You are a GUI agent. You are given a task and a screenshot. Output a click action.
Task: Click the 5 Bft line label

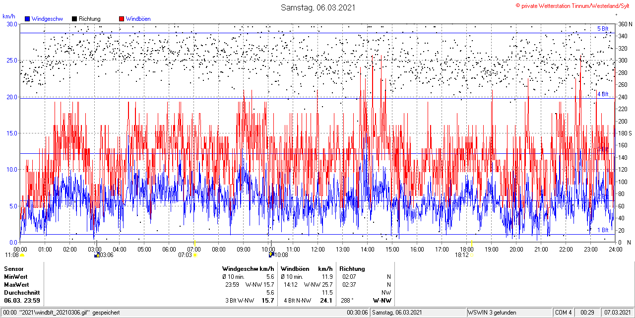point(603,29)
